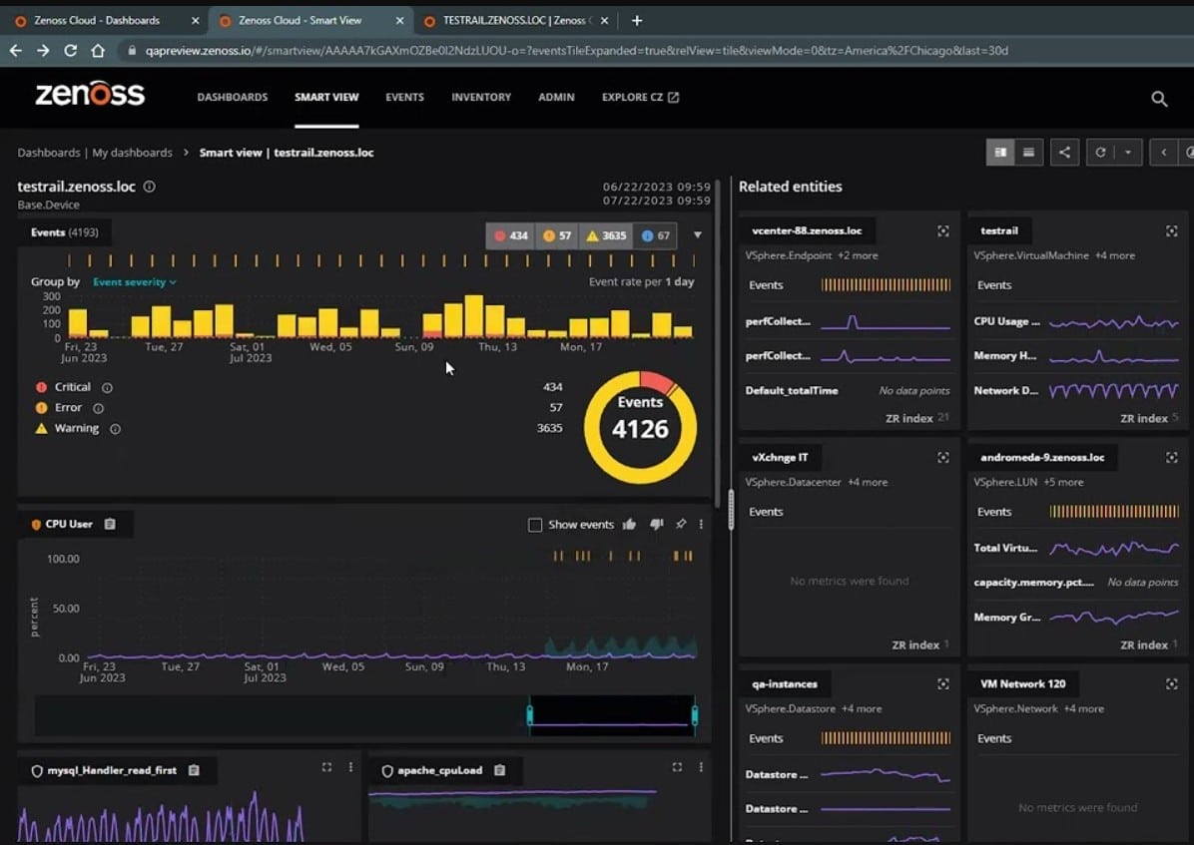
Task: Open the search in the top bar
Action: (1158, 98)
